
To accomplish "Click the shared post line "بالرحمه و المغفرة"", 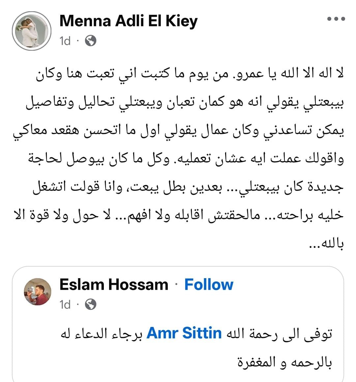I will 285,363.
